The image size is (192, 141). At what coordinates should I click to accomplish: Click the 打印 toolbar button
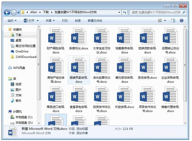(65, 21)
